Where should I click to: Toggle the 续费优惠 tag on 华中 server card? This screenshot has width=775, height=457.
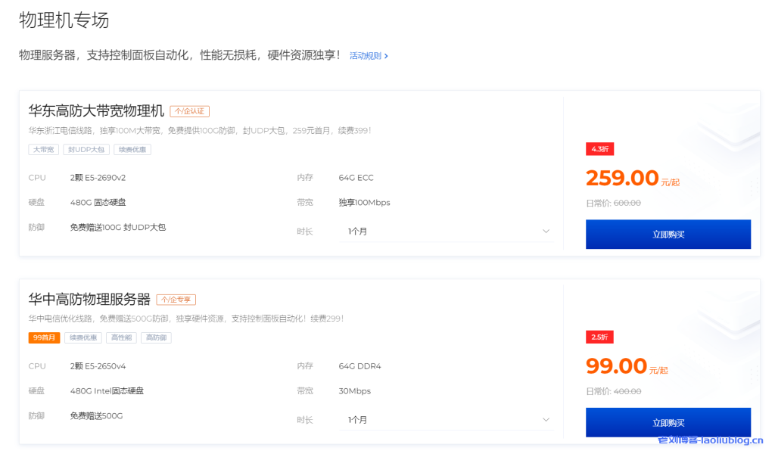pyautogui.click(x=83, y=337)
